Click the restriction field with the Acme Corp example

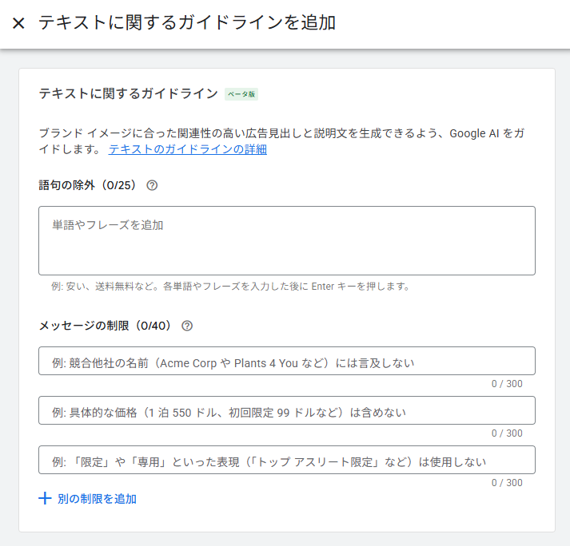pos(286,362)
